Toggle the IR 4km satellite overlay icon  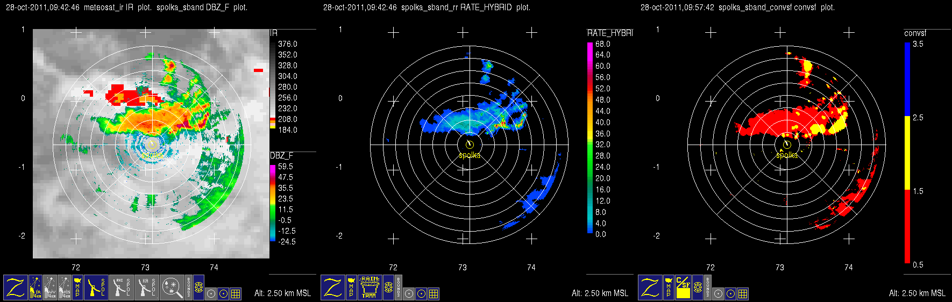[35, 287]
